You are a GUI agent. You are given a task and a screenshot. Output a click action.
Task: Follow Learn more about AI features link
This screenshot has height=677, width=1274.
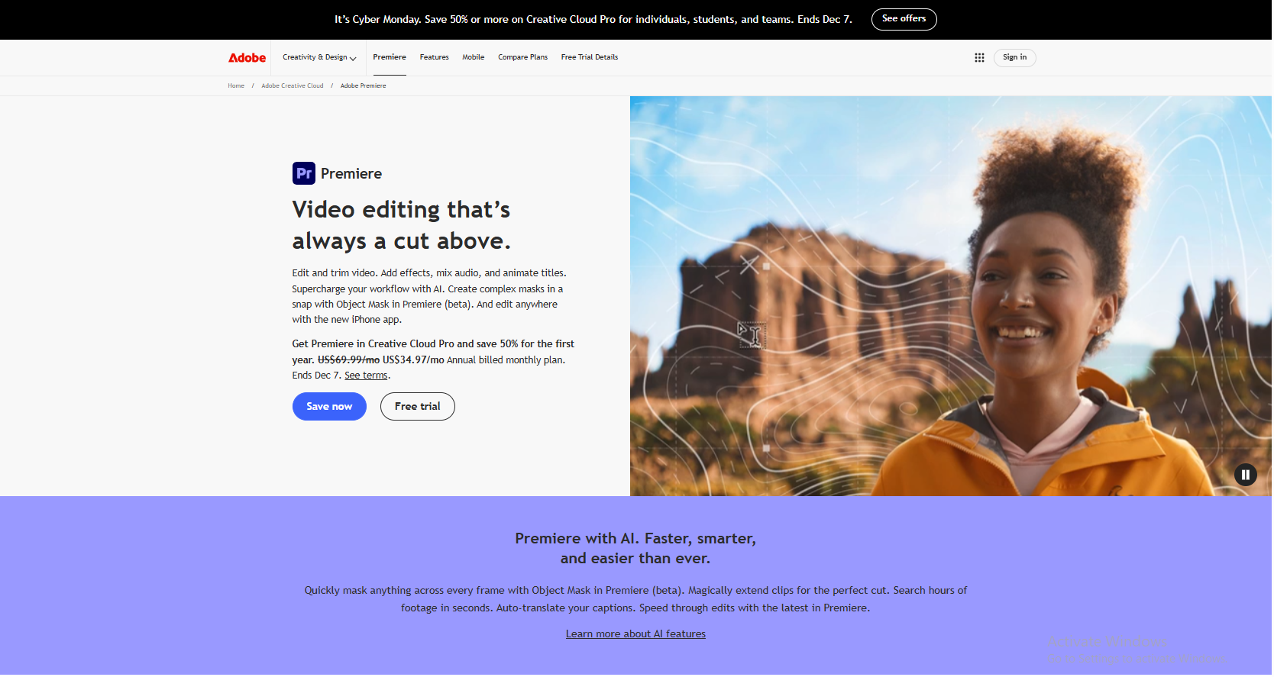(635, 634)
